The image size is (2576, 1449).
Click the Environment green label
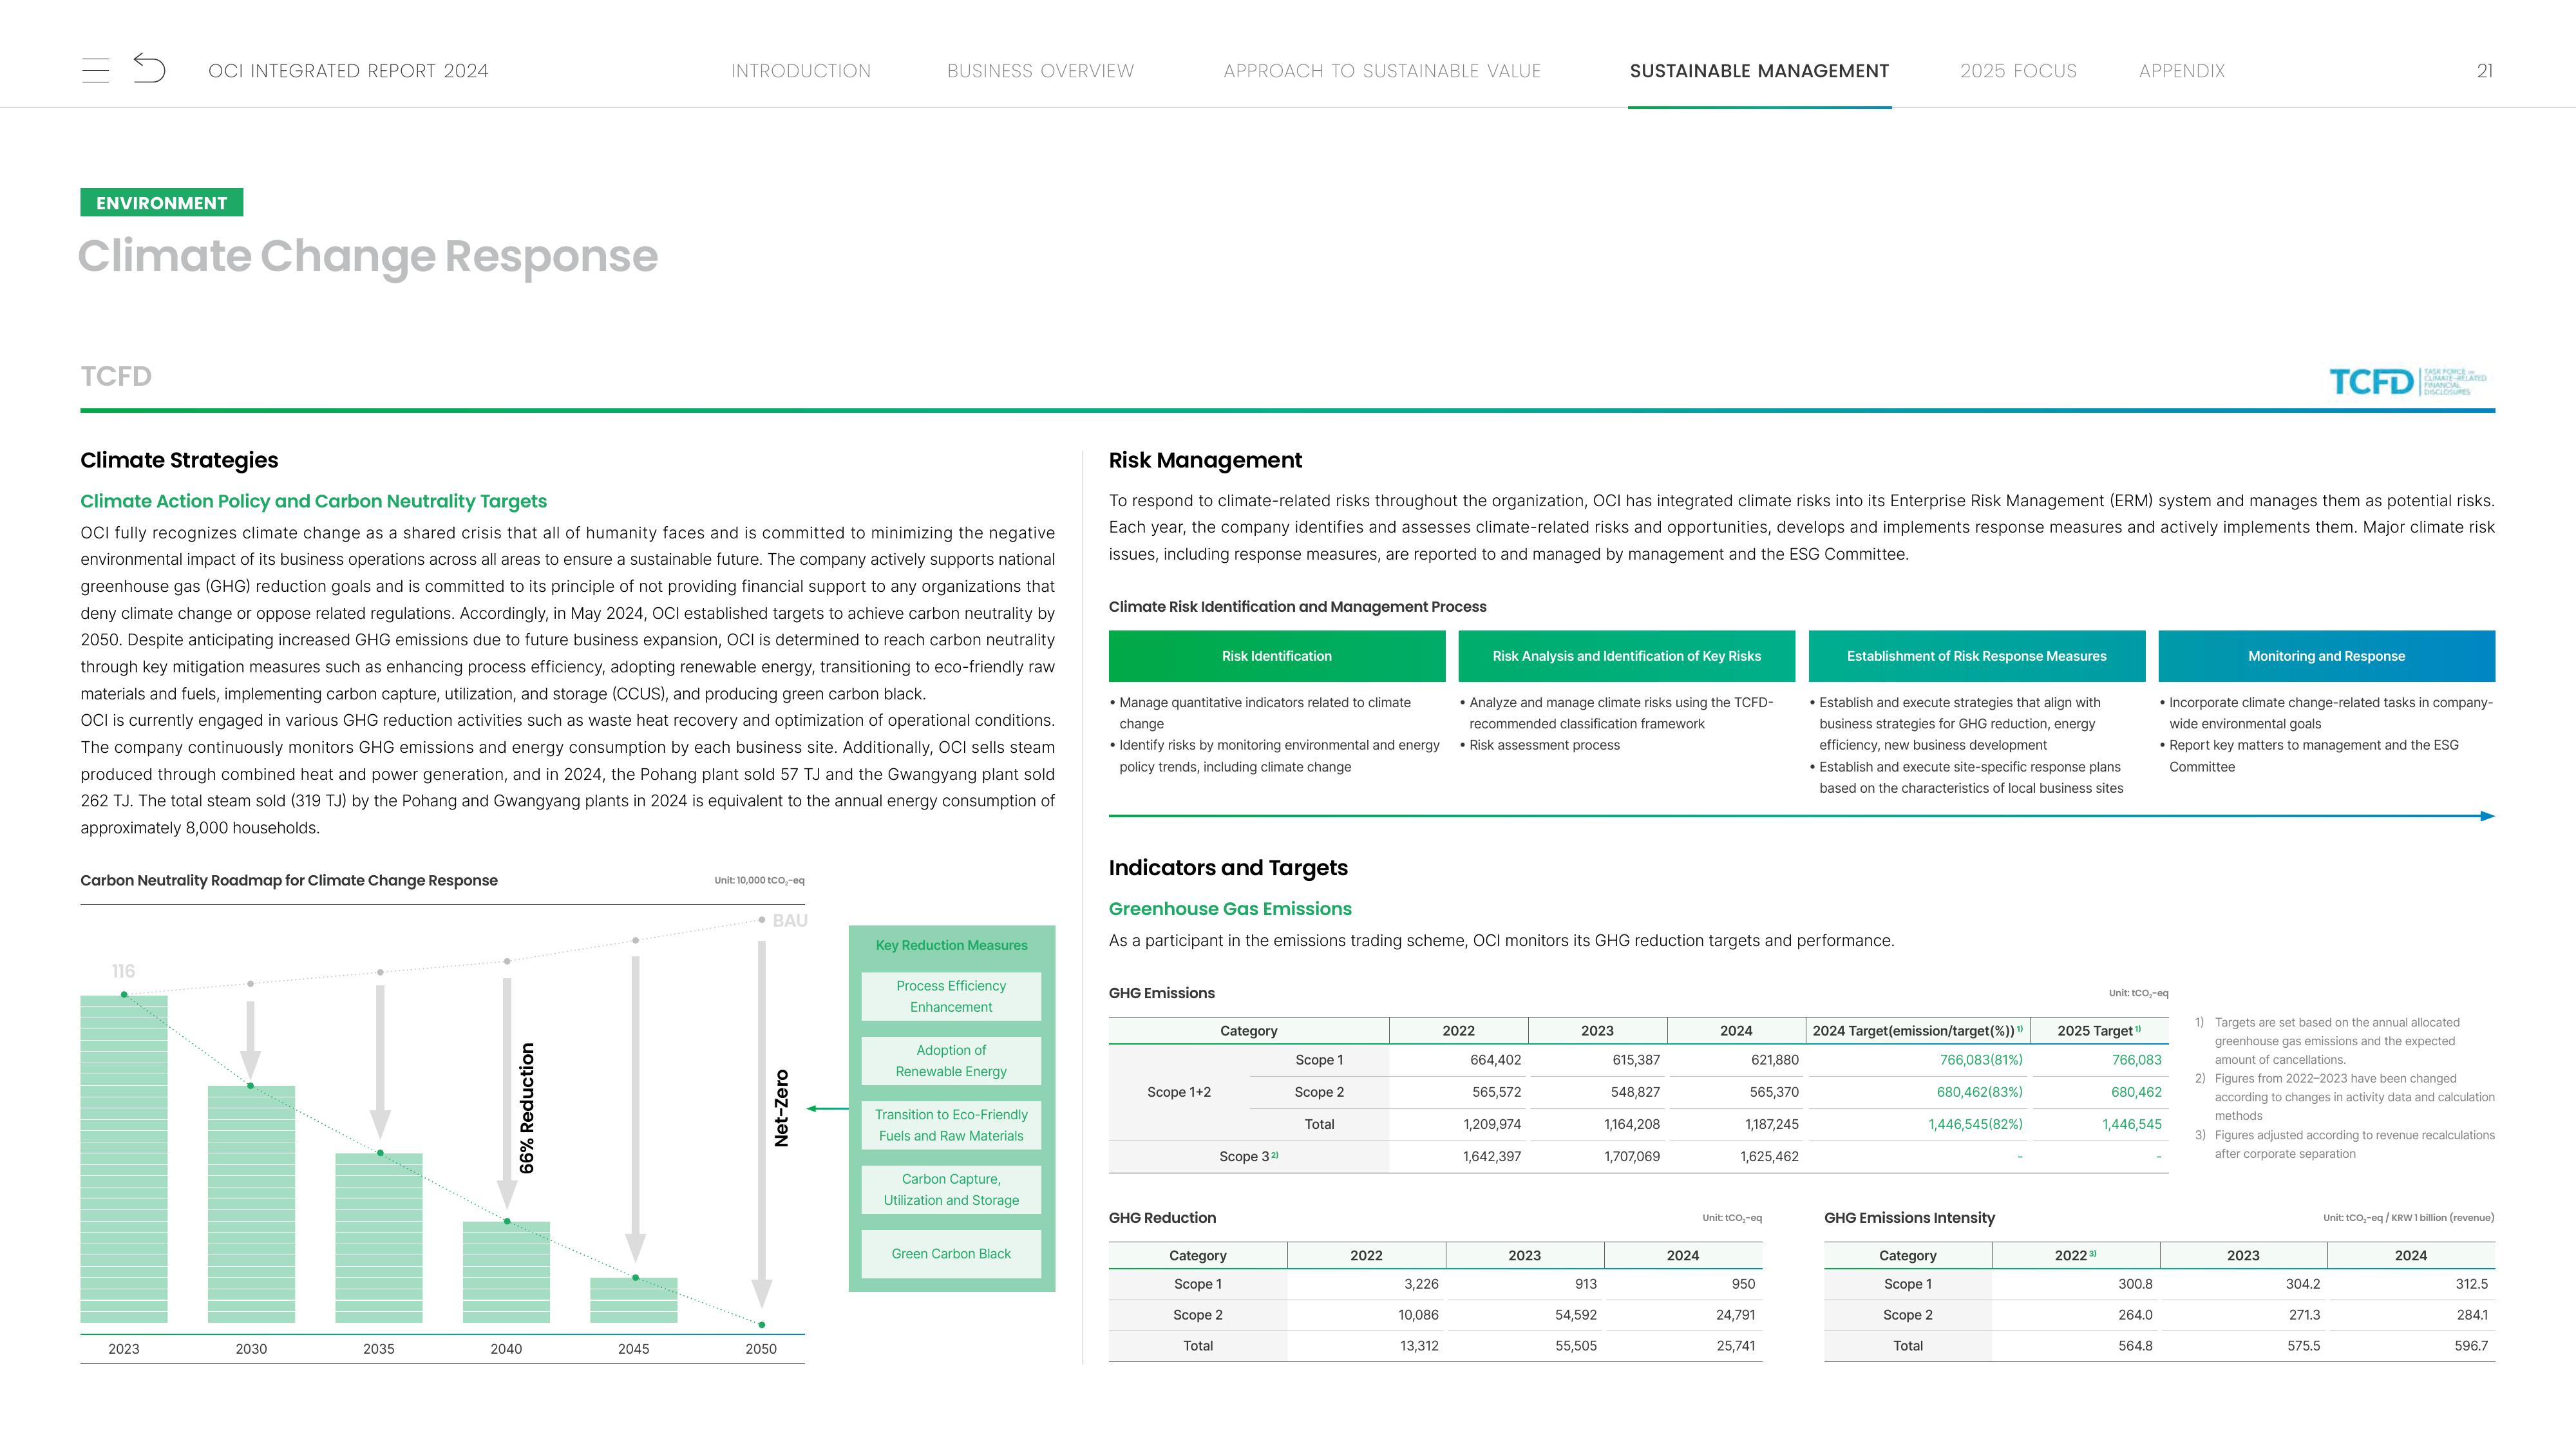[162, 203]
